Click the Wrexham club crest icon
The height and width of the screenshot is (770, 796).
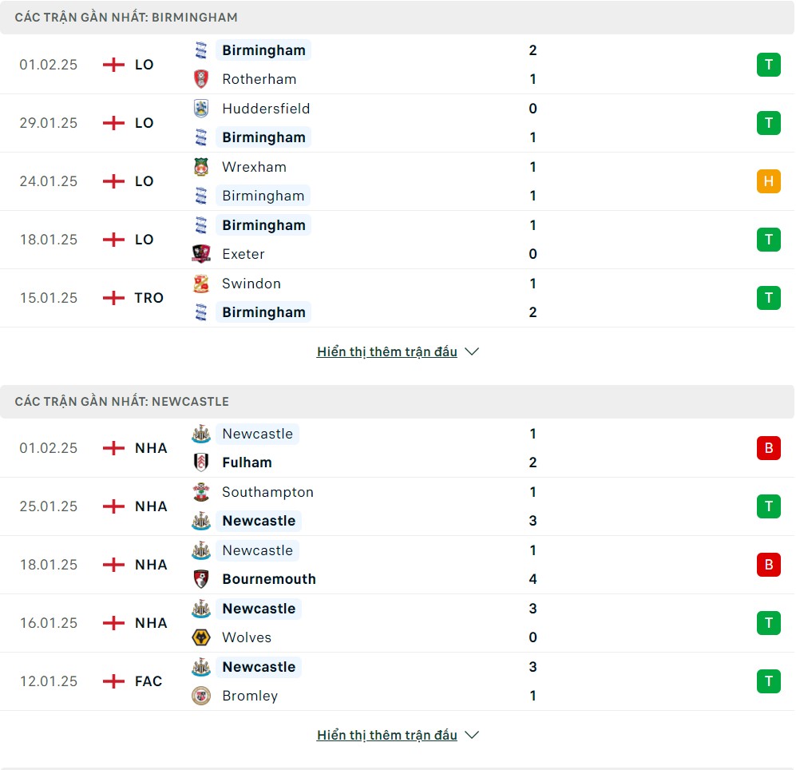[201, 167]
